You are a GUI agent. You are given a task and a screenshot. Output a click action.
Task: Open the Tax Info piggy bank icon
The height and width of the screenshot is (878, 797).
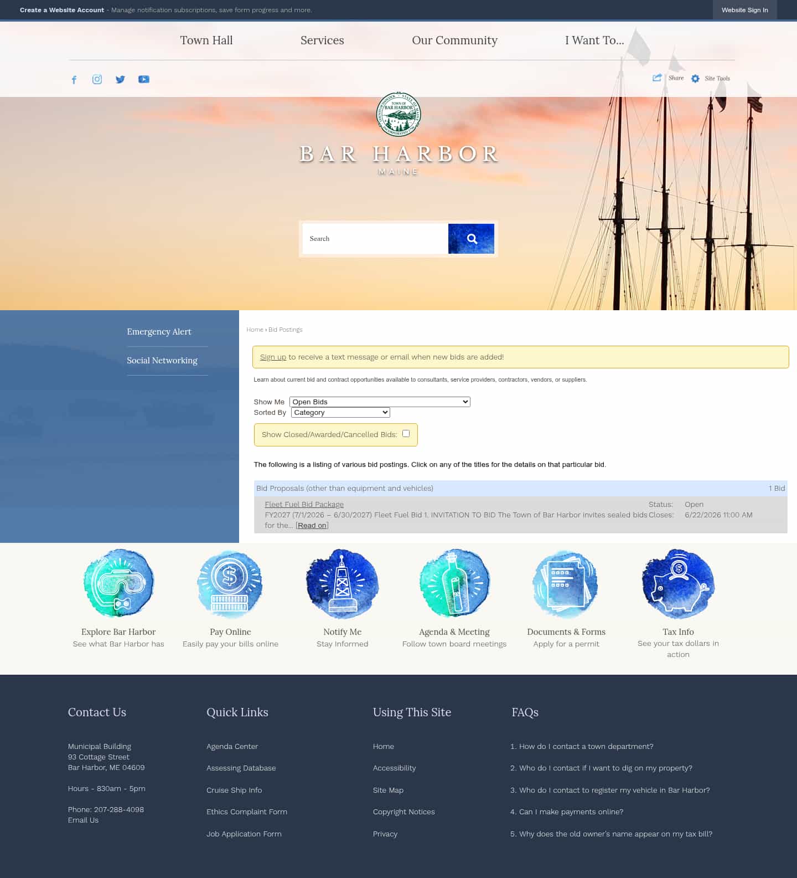678,584
